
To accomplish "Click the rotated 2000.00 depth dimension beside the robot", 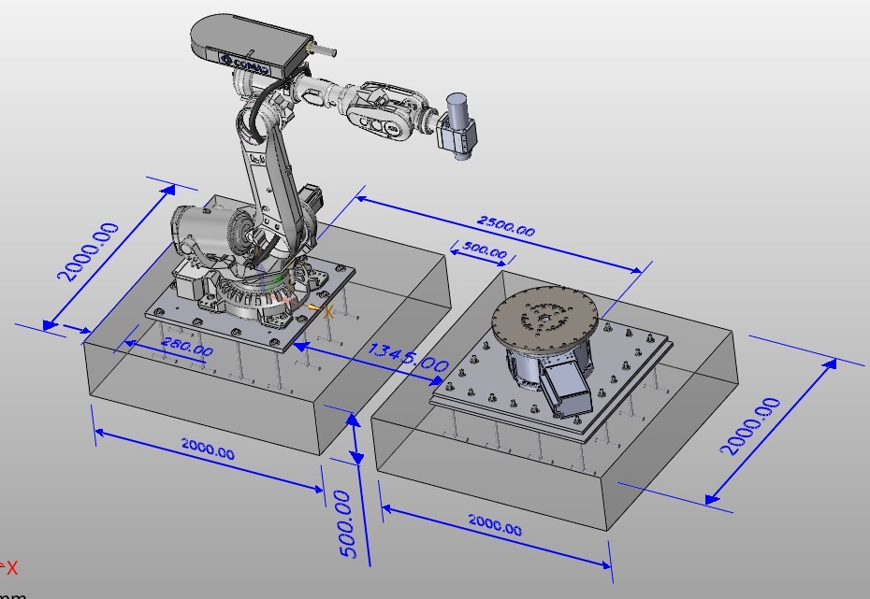I will click(89, 250).
